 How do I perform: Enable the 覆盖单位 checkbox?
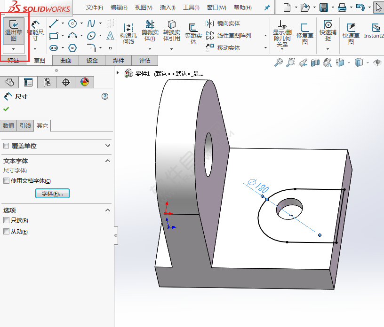click(6, 146)
